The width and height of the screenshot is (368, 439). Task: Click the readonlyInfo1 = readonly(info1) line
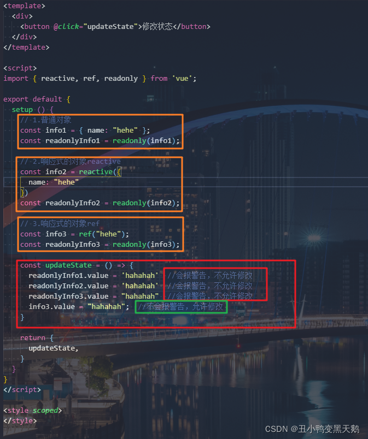(x=100, y=140)
